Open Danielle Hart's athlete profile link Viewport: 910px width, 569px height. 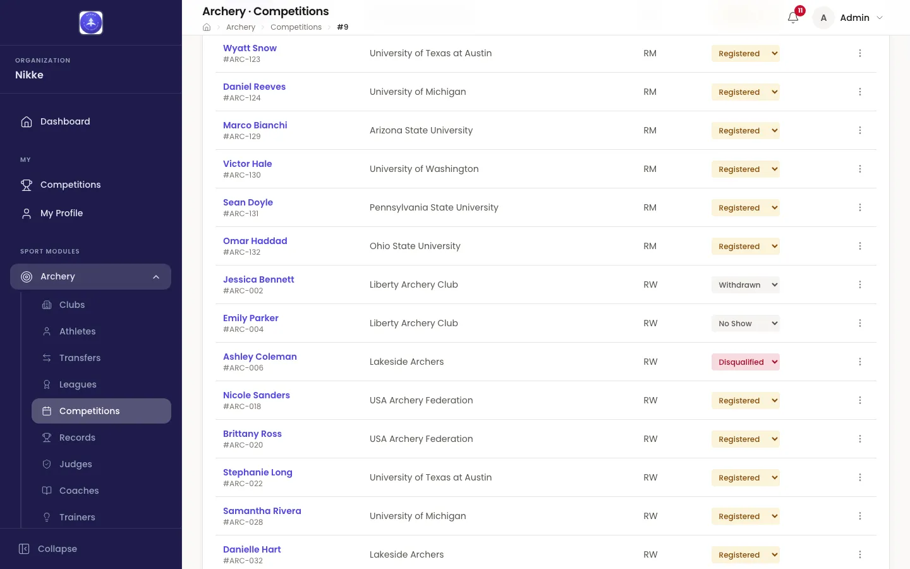252,549
